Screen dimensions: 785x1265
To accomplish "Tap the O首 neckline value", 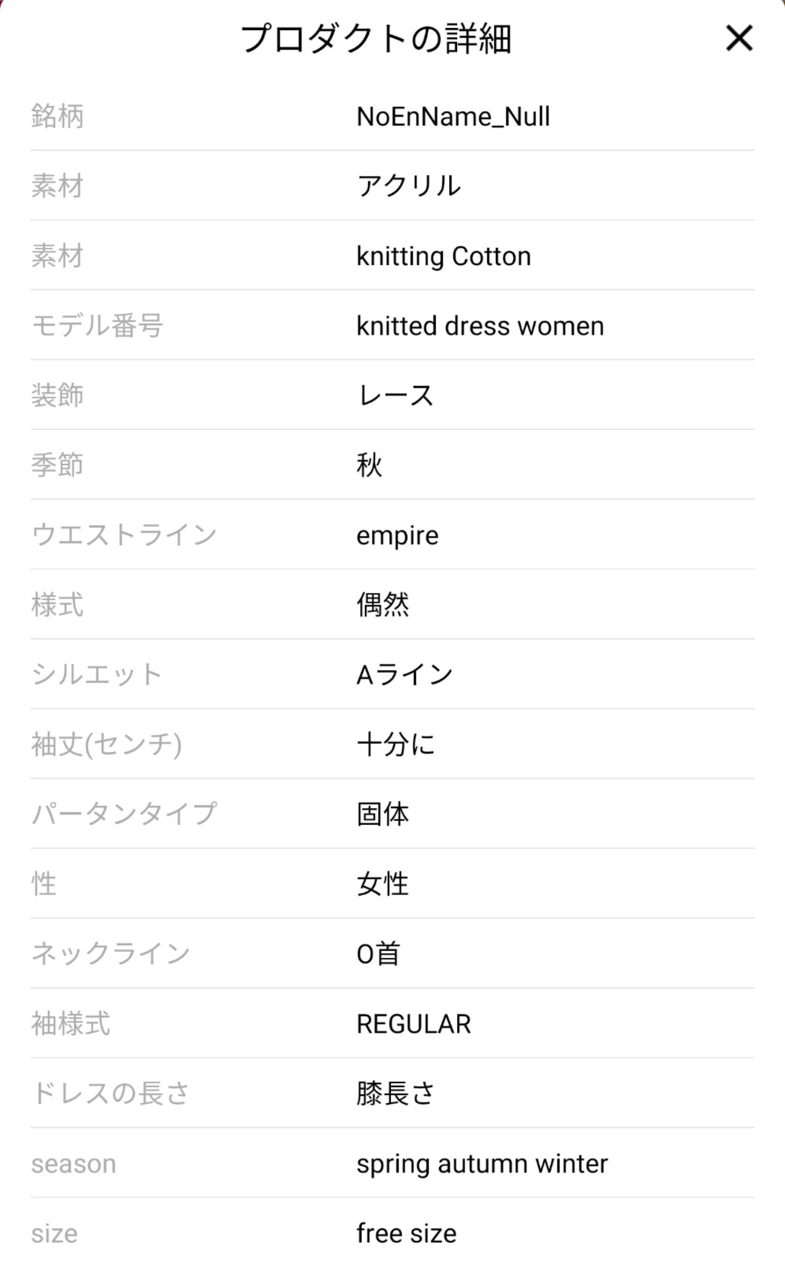I will pos(378,954).
